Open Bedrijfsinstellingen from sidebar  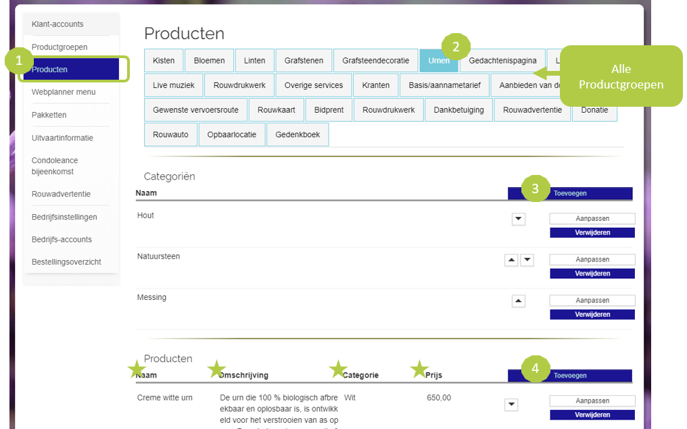64,217
